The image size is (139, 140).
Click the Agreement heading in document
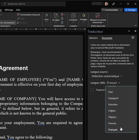14,68
